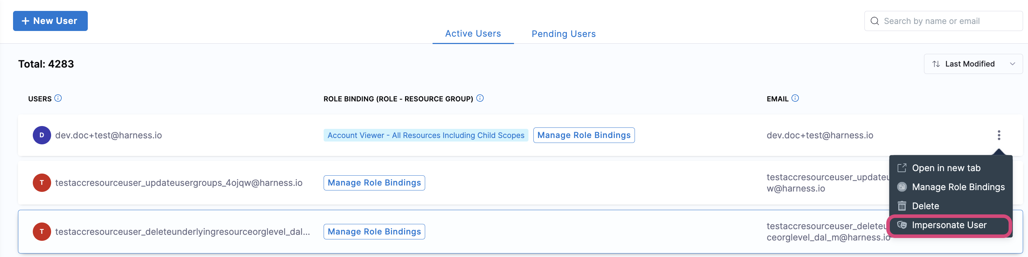Click the red T avatar for deleteunderlyingresource user

click(x=42, y=232)
